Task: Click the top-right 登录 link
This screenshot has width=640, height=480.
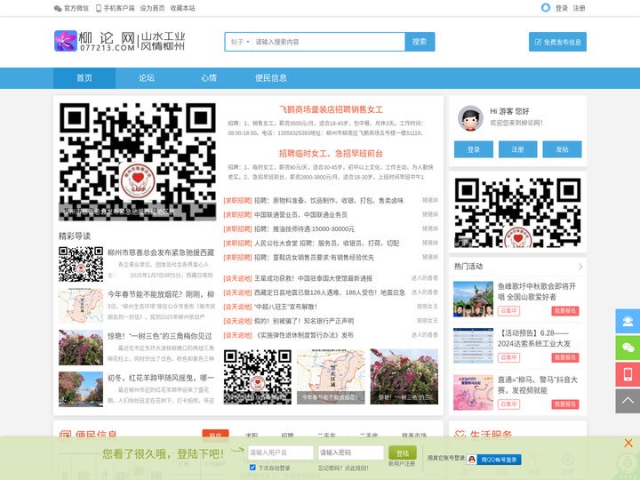Action: pos(561,8)
